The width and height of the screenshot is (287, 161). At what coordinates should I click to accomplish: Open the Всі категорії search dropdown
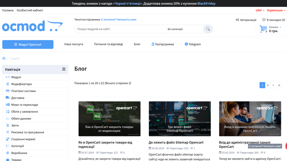(184, 29)
